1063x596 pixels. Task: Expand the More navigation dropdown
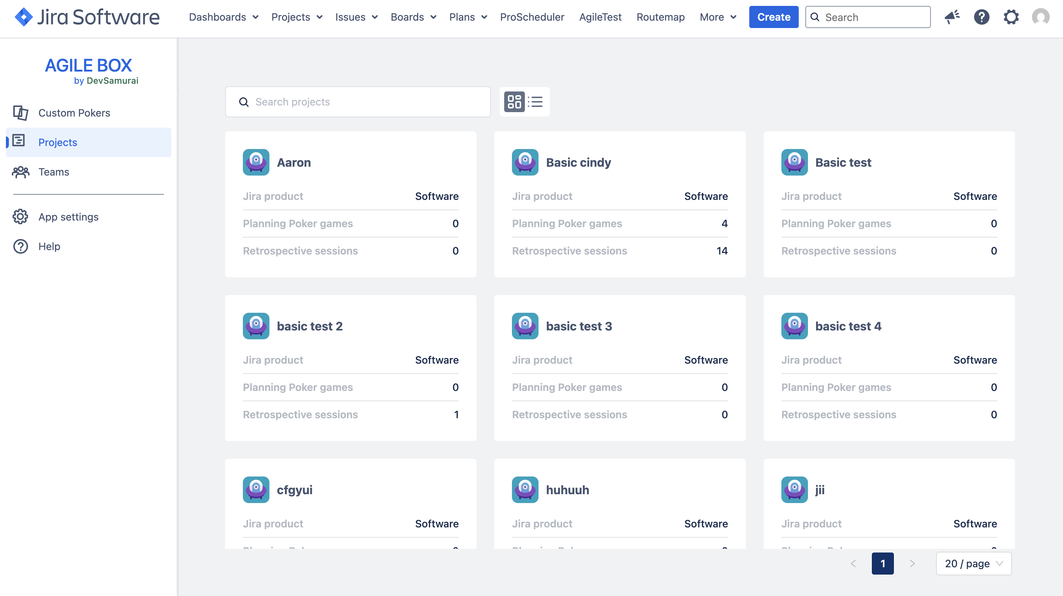(718, 17)
